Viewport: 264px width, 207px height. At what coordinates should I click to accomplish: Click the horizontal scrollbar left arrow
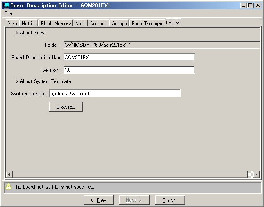pos(9,174)
